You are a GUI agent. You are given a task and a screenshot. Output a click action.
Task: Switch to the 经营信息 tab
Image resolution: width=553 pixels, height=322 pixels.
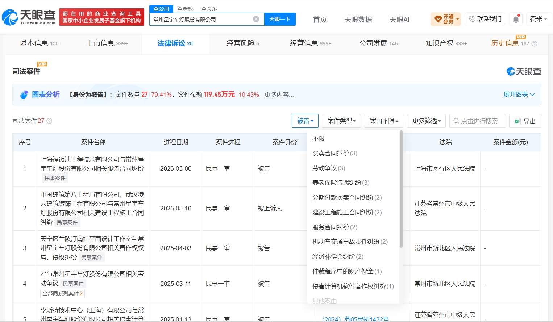[311, 43]
